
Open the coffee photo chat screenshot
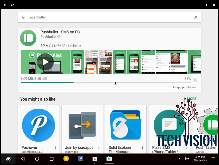[172, 62]
